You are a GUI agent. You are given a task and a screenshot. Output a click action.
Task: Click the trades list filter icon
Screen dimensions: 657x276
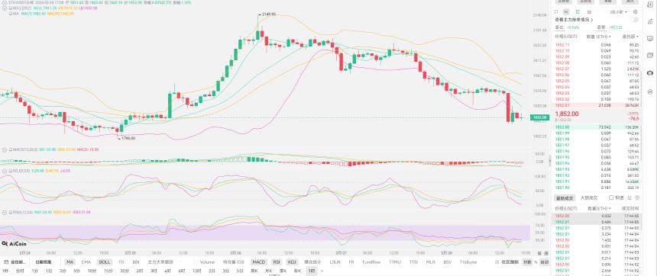(x=629, y=197)
